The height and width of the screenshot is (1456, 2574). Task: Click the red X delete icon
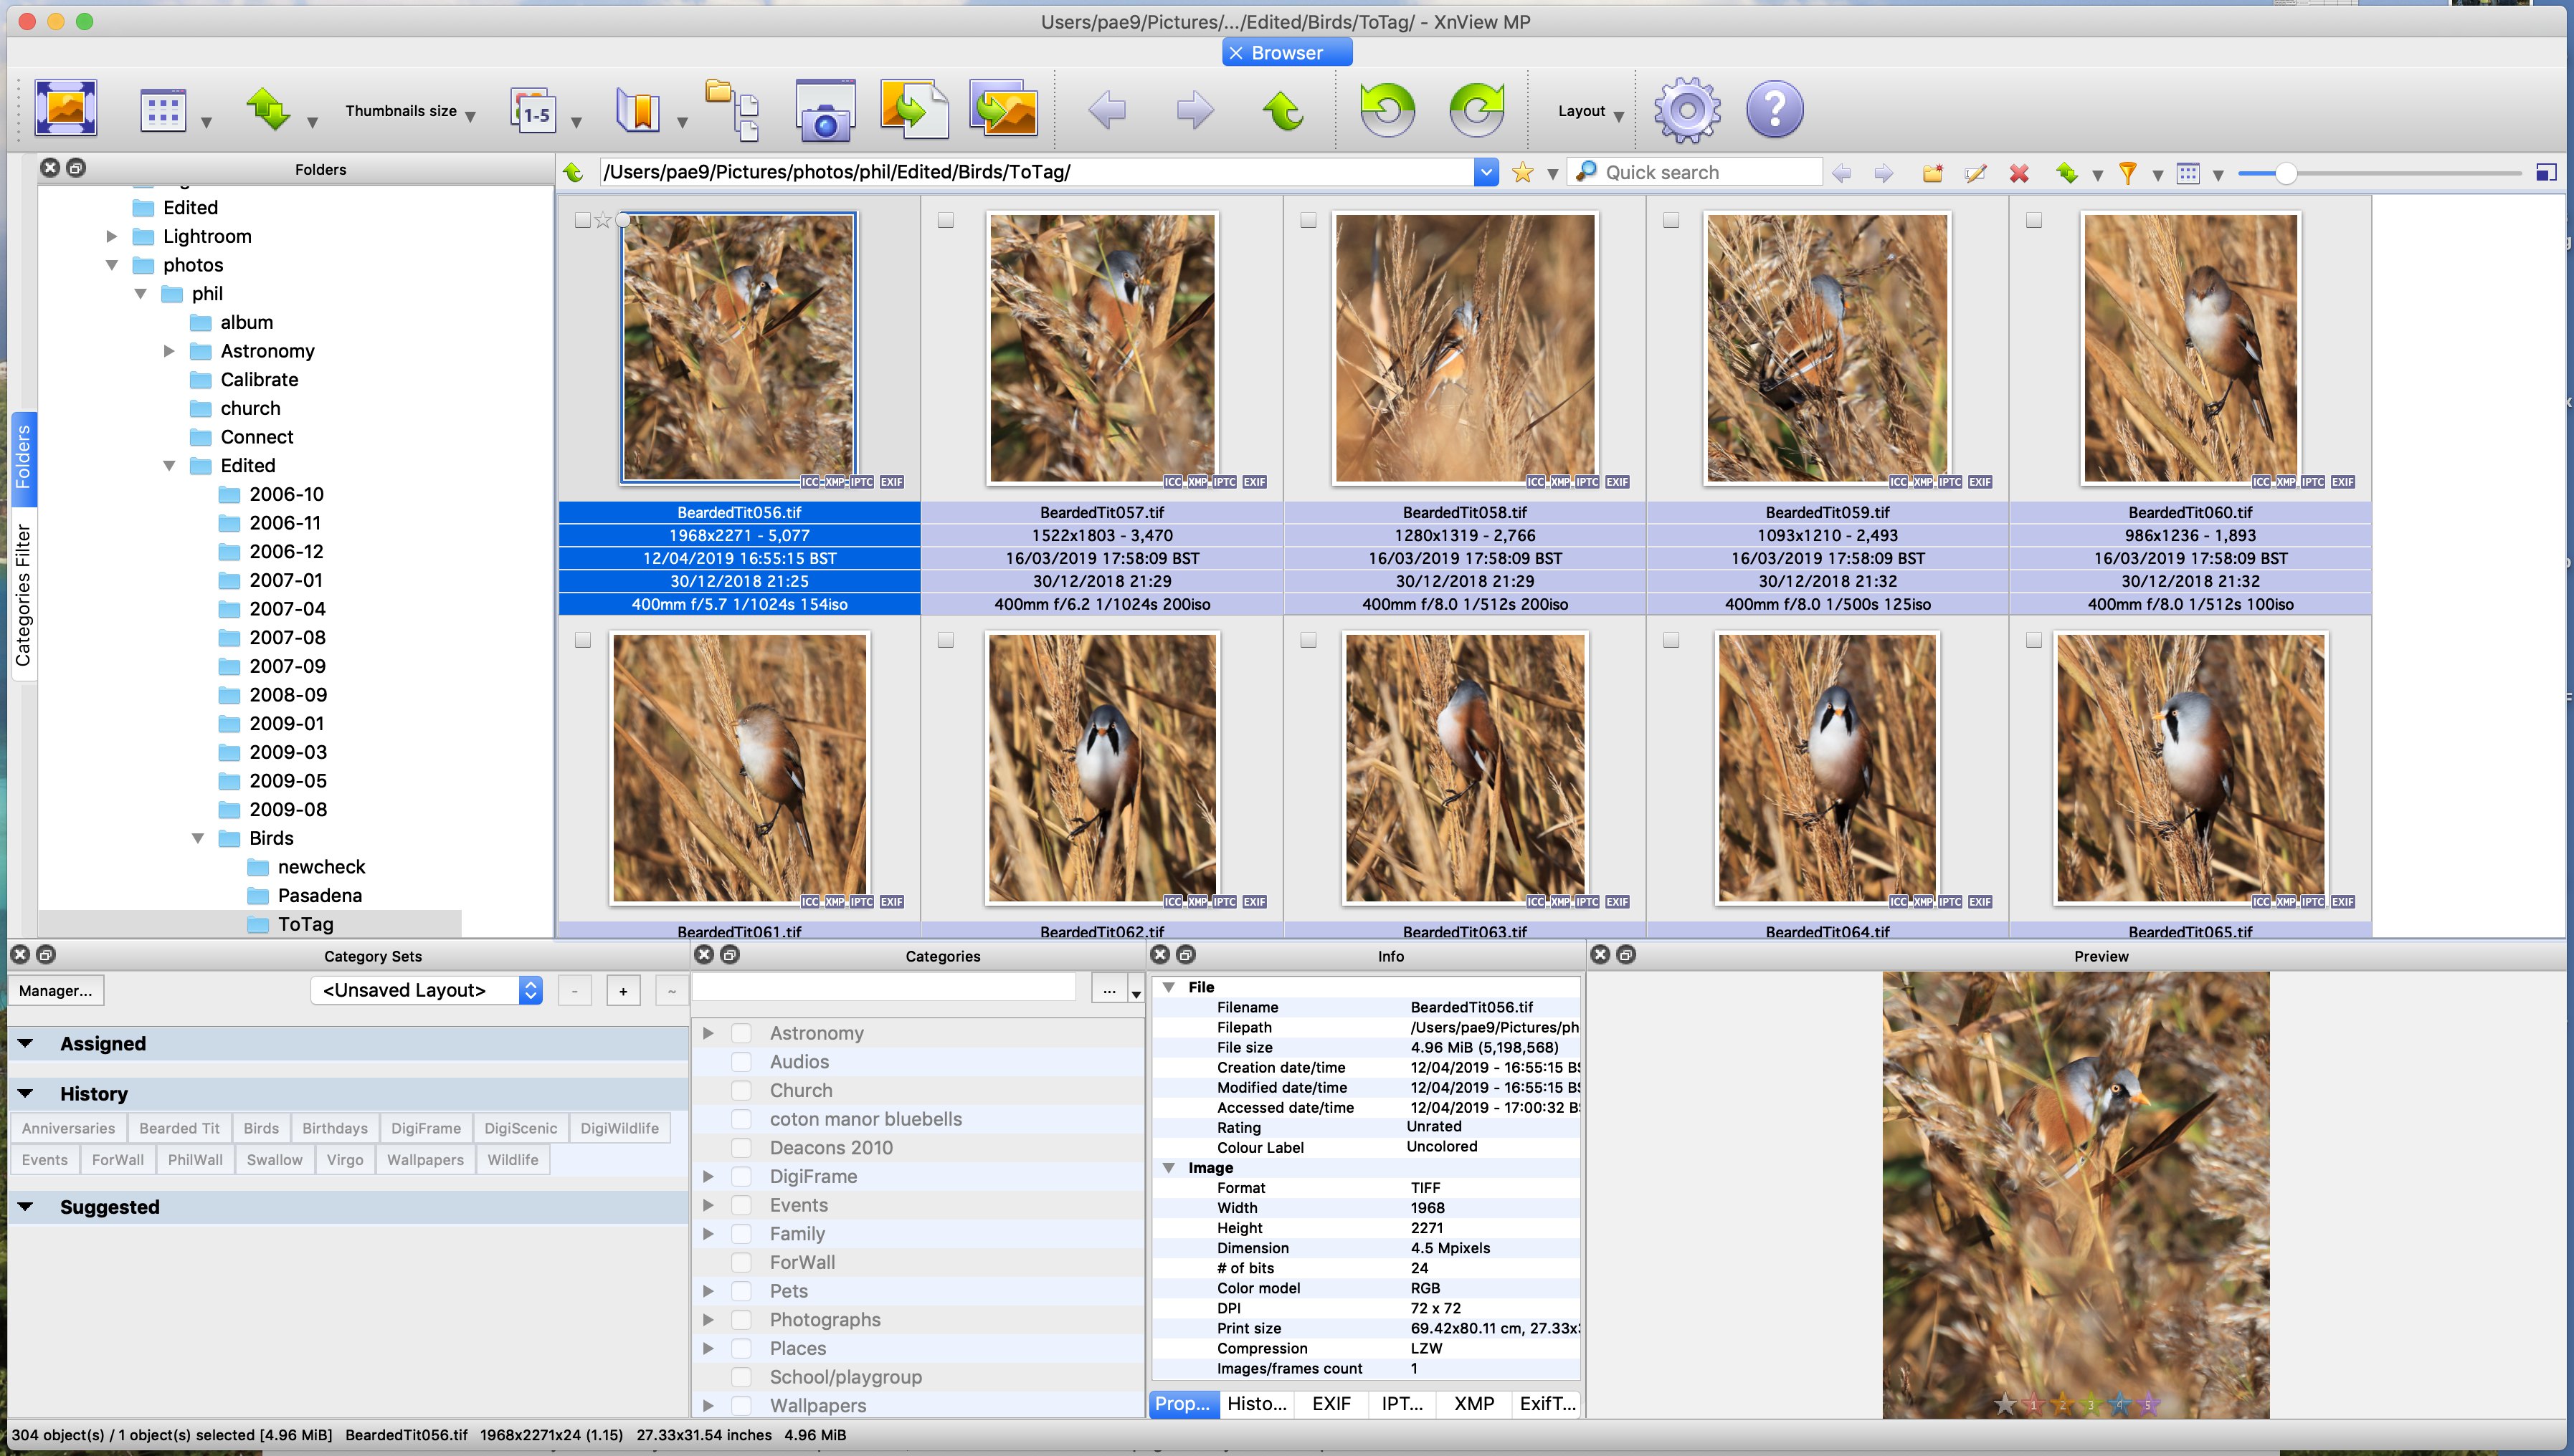coord(2019,173)
